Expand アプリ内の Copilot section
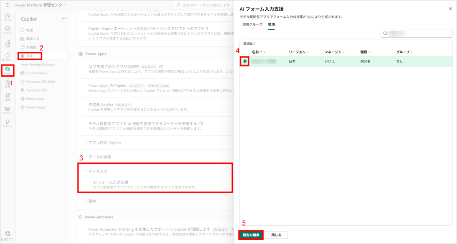This screenshot has width=457, height=244. (x=86, y=143)
